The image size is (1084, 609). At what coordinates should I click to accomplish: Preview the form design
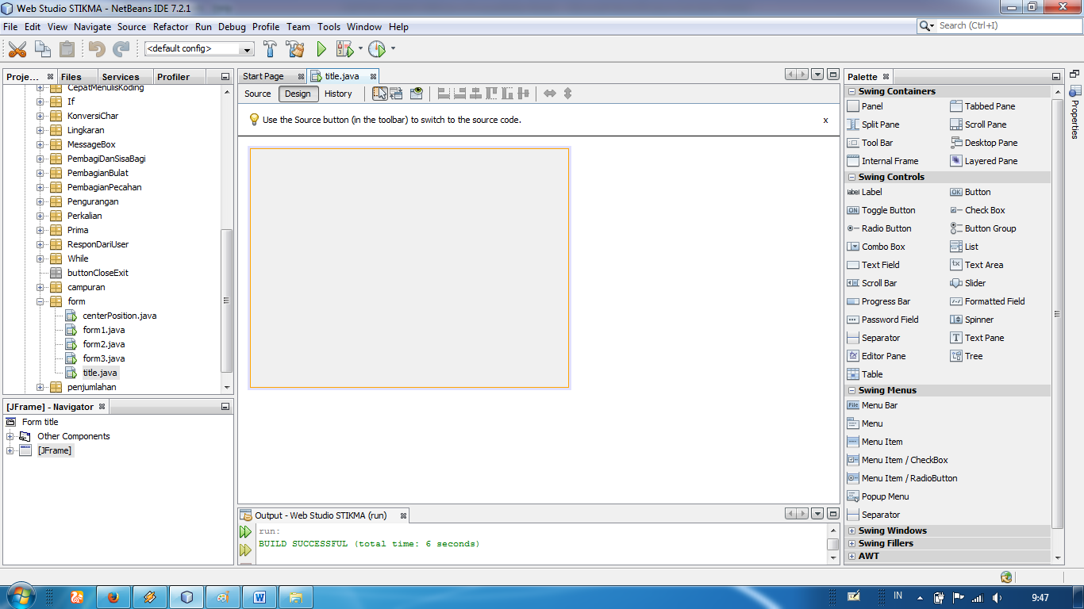[x=415, y=93]
